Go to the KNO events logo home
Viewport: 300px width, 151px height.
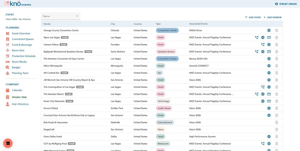17,4
